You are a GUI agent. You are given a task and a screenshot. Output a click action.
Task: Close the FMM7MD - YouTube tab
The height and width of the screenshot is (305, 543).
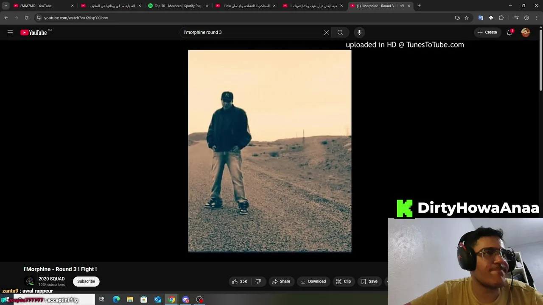pyautogui.click(x=72, y=6)
